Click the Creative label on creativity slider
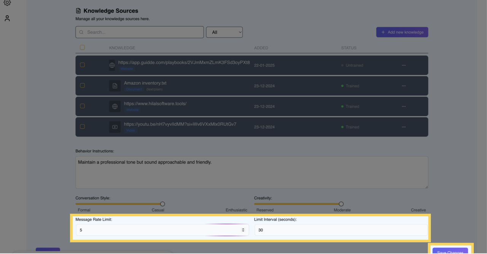 coord(418,210)
